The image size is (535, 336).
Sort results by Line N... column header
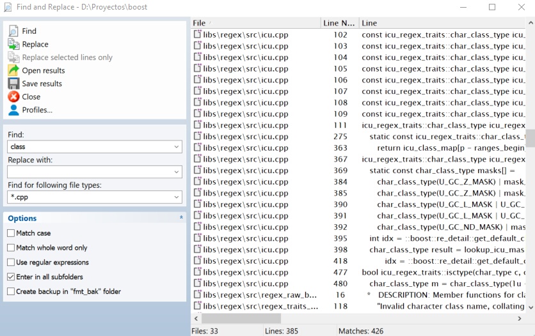(340, 23)
